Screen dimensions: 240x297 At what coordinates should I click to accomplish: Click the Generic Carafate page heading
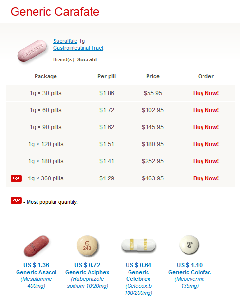(55, 12)
